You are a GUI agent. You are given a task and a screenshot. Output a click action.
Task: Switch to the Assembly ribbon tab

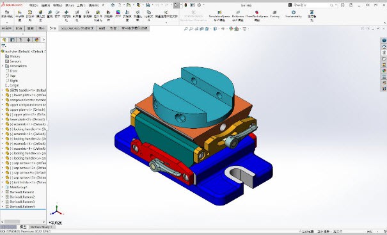pyautogui.click(x=6, y=28)
